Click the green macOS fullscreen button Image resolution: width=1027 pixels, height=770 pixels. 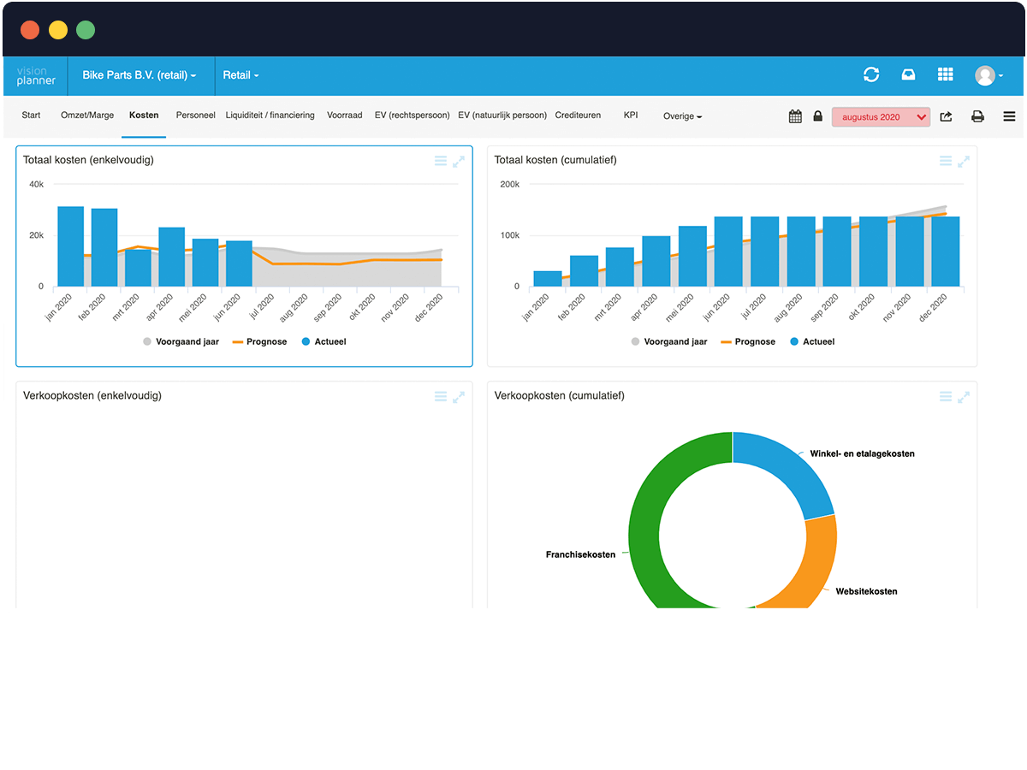(85, 30)
